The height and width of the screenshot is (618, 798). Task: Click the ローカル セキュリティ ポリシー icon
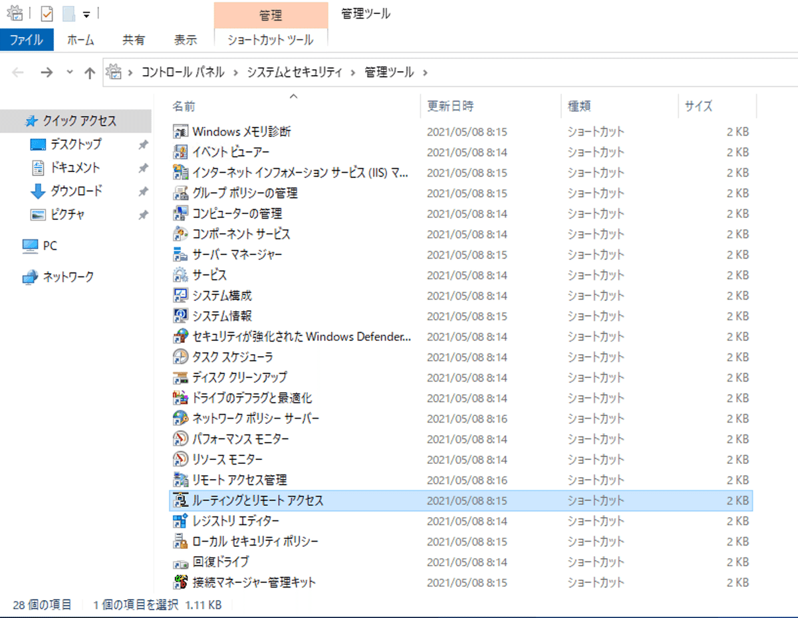pos(181,542)
